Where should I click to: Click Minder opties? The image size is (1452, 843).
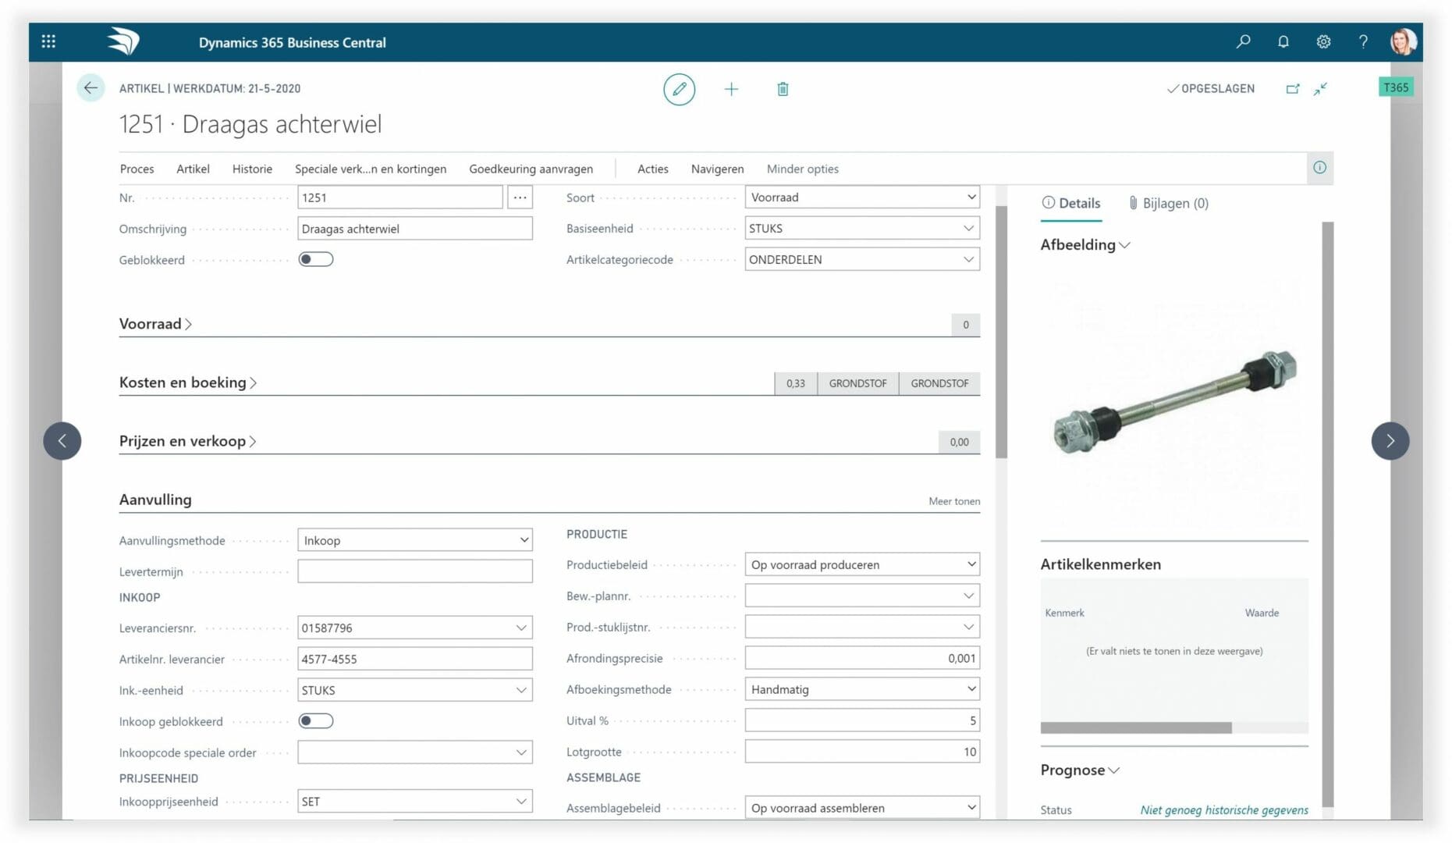pyautogui.click(x=802, y=169)
